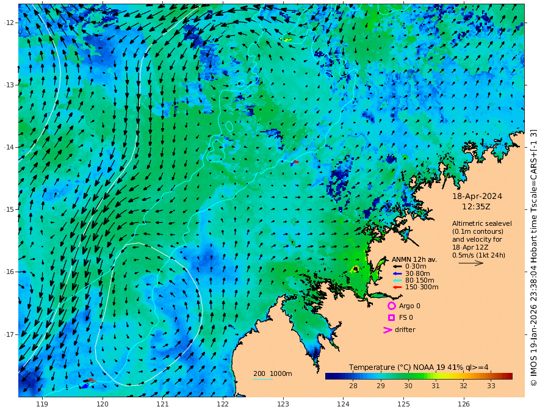Click the latitude axis label -15

pos(9,209)
